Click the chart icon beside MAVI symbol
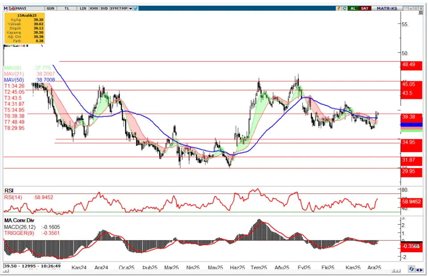 tap(12, 8)
